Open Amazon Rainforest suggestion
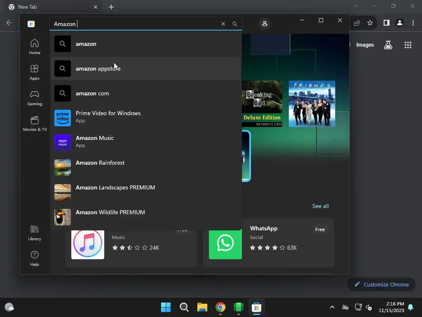This screenshot has width=422, height=317. click(x=146, y=167)
